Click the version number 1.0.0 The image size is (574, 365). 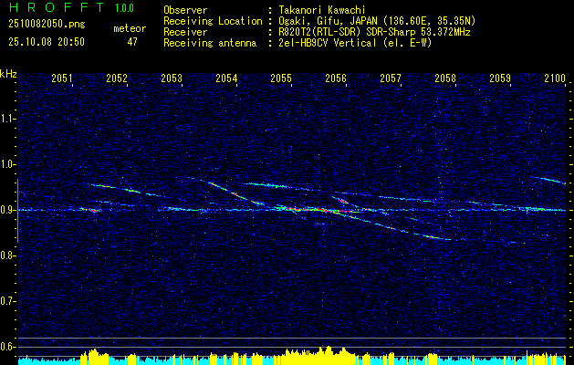(124, 7)
